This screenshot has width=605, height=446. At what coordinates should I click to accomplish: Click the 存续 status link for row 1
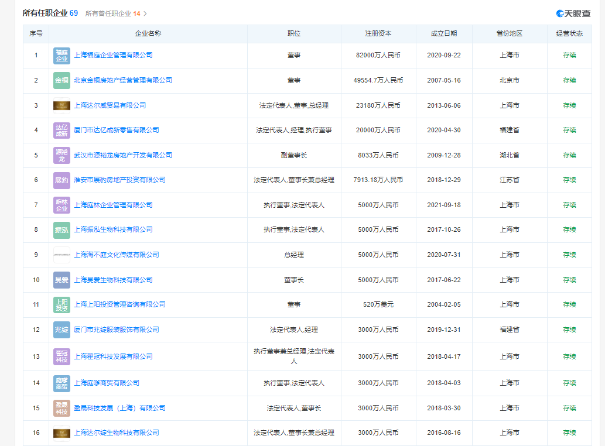pyautogui.click(x=568, y=55)
